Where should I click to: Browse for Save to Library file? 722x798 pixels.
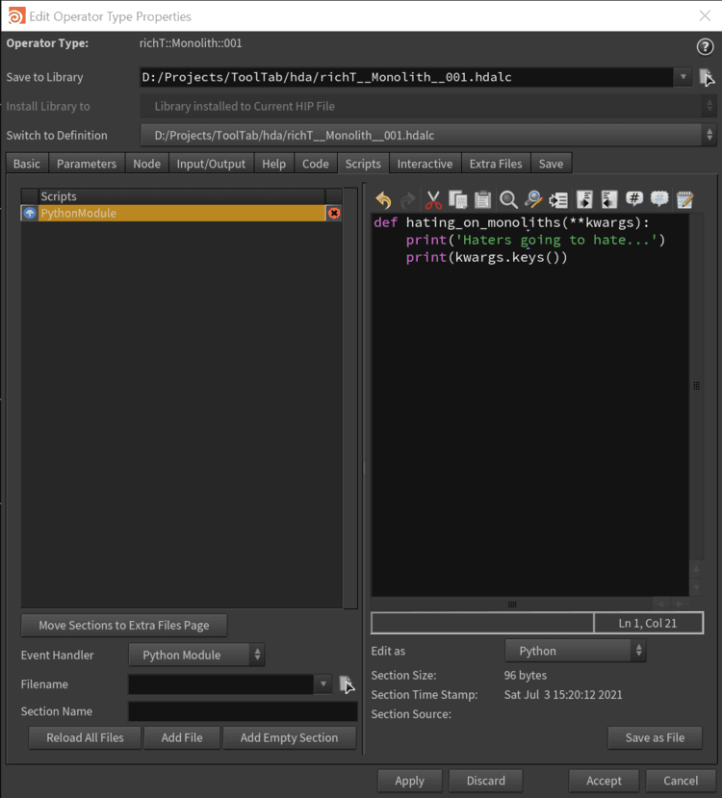(x=707, y=78)
